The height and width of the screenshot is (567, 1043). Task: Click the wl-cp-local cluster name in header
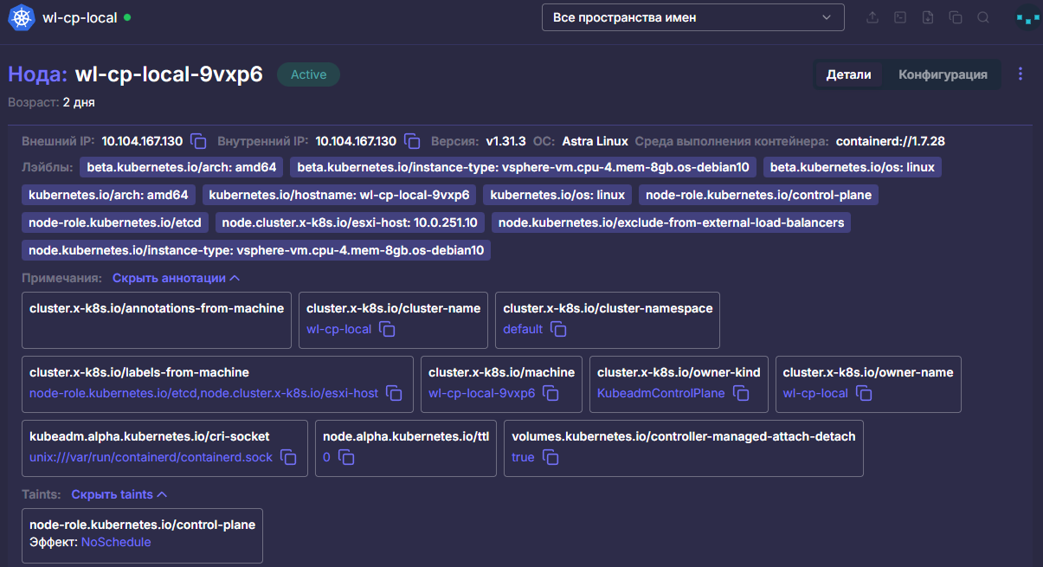(x=80, y=17)
